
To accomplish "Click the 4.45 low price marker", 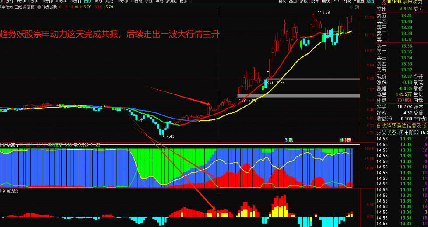I will [171, 136].
